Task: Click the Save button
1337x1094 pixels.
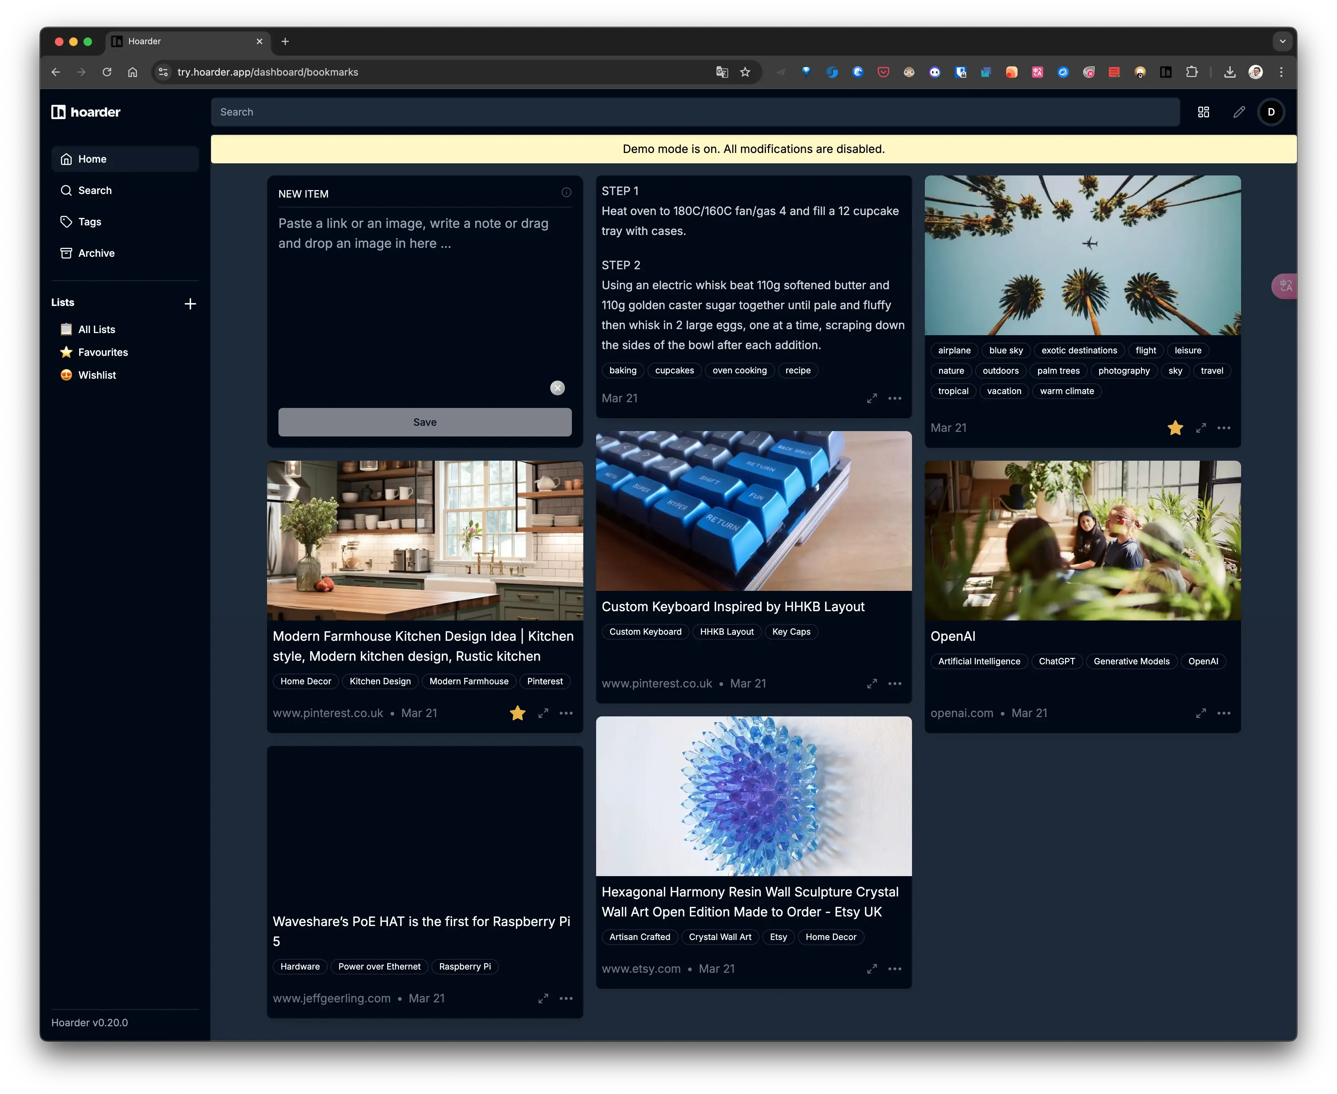Action: tap(425, 422)
